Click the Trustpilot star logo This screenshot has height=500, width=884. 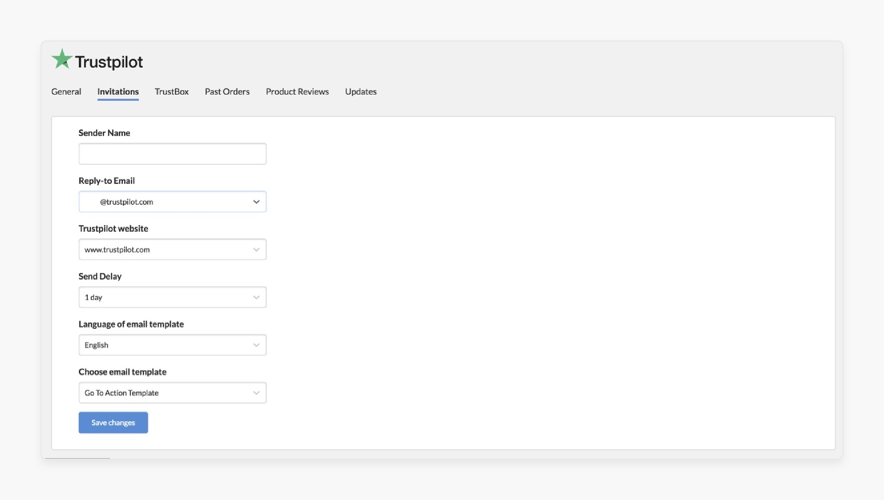62,59
